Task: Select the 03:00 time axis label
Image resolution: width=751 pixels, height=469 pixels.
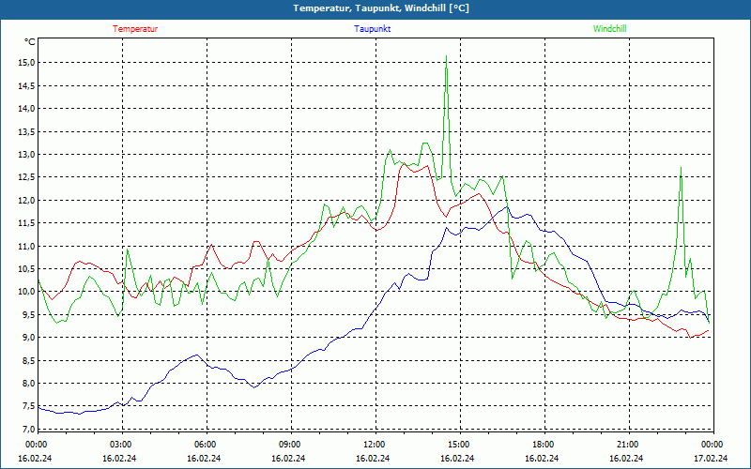Action: pos(120,445)
